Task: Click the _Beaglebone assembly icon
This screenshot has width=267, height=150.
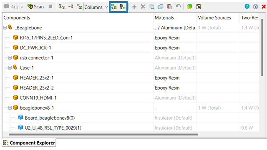Action: [10, 27]
